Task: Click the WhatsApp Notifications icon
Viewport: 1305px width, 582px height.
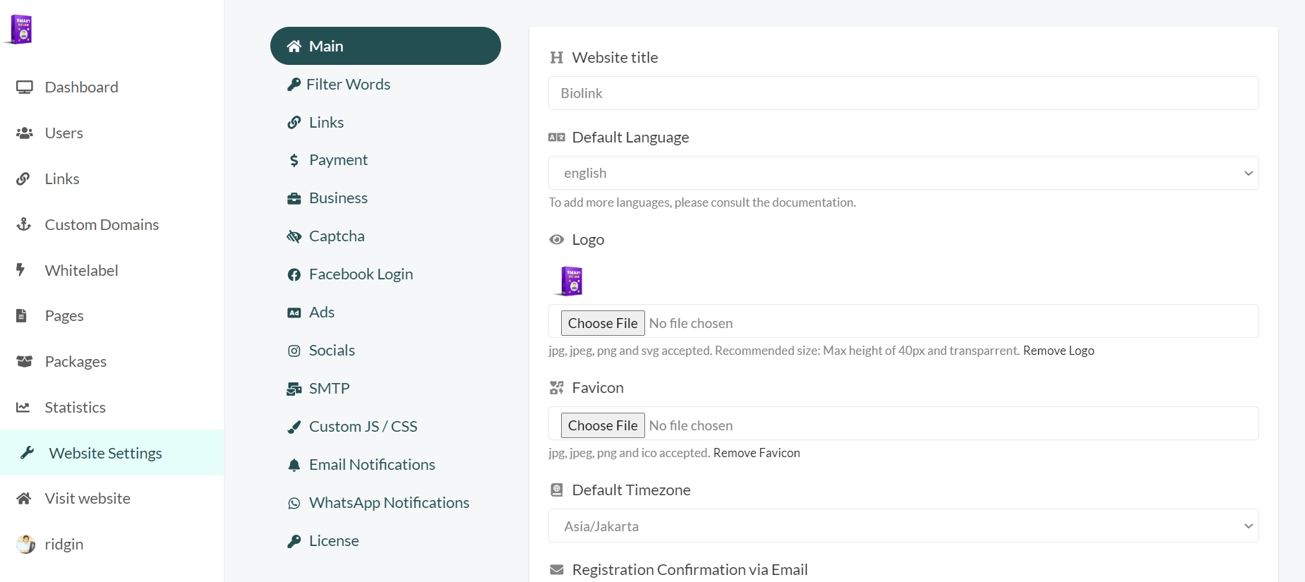Action: tap(294, 503)
